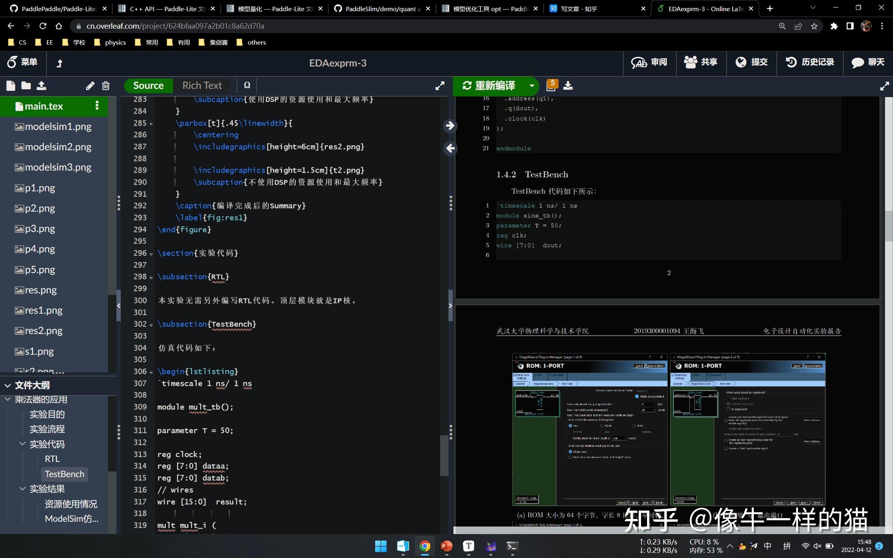This screenshot has height=558, width=893.
Task: Fold code at line 306 lstlisting
Action: [151, 372]
